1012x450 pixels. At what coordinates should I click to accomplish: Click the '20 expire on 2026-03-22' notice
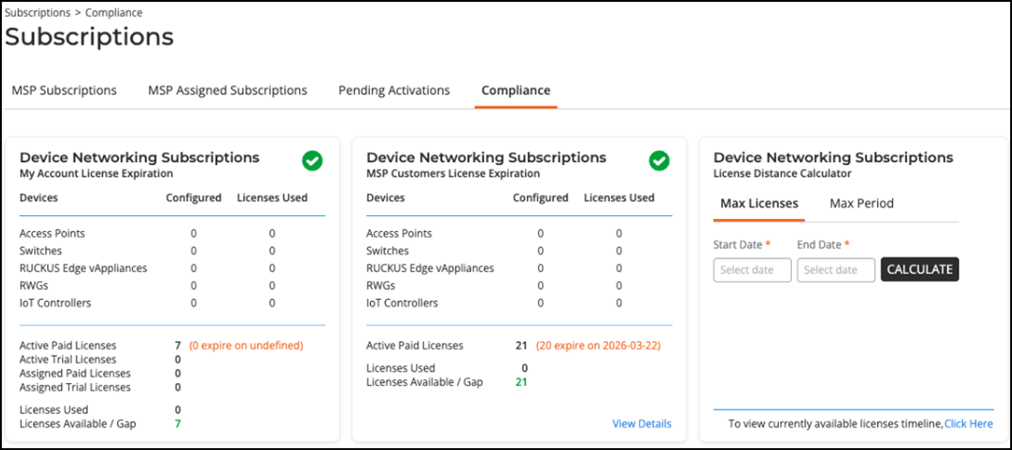coord(598,346)
